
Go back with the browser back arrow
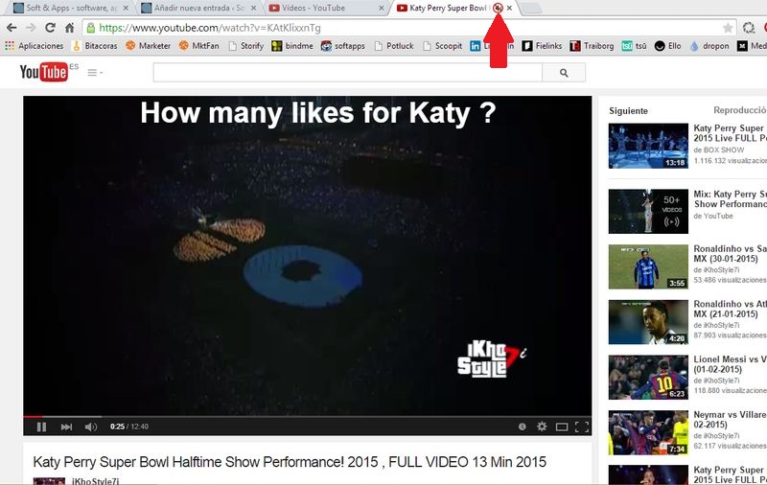click(12, 28)
